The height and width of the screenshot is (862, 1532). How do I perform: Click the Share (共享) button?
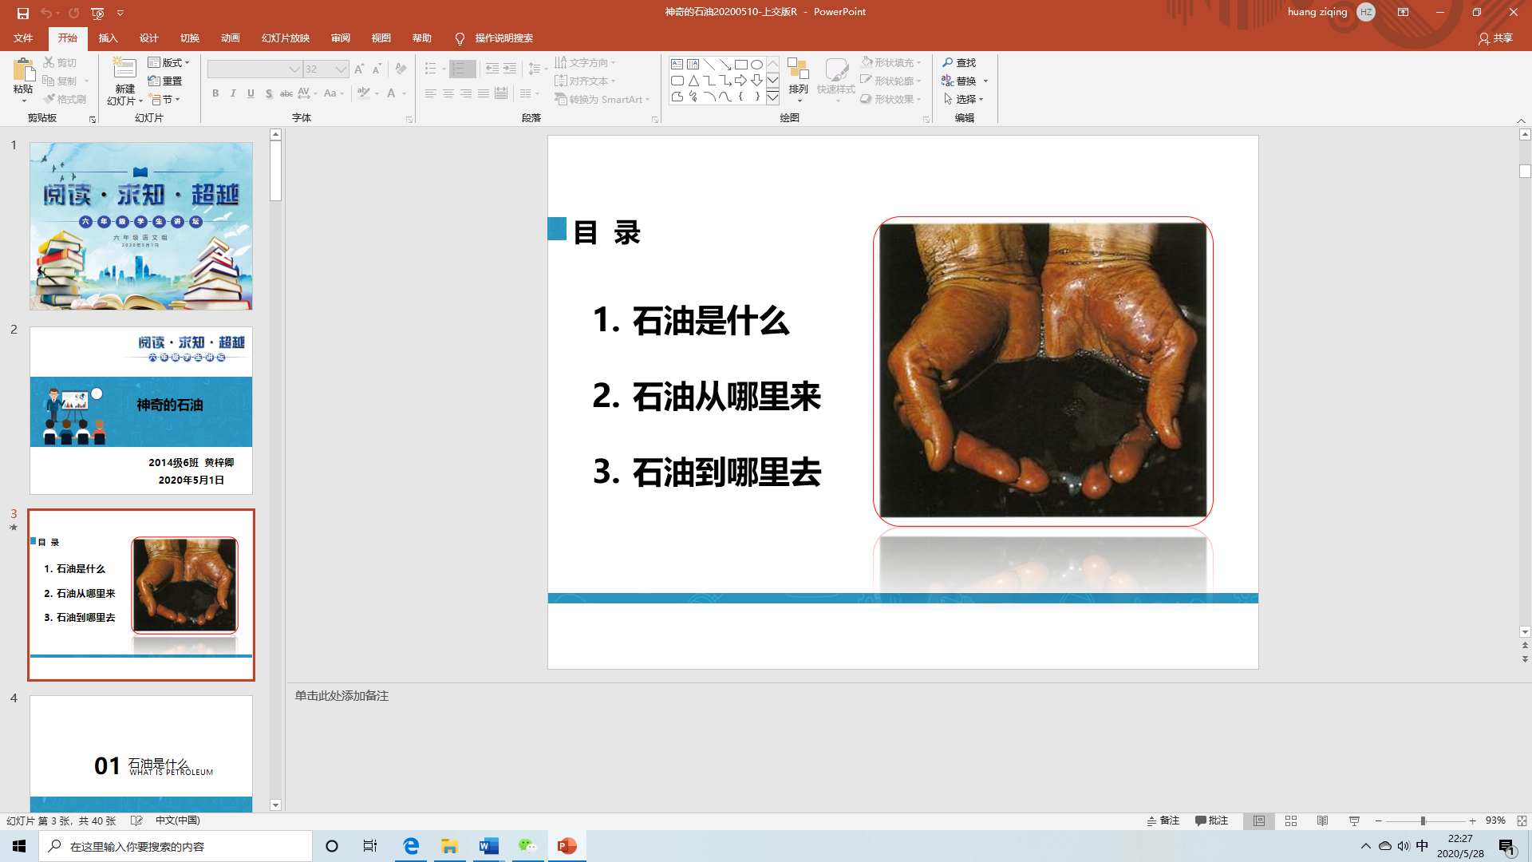[x=1495, y=38]
